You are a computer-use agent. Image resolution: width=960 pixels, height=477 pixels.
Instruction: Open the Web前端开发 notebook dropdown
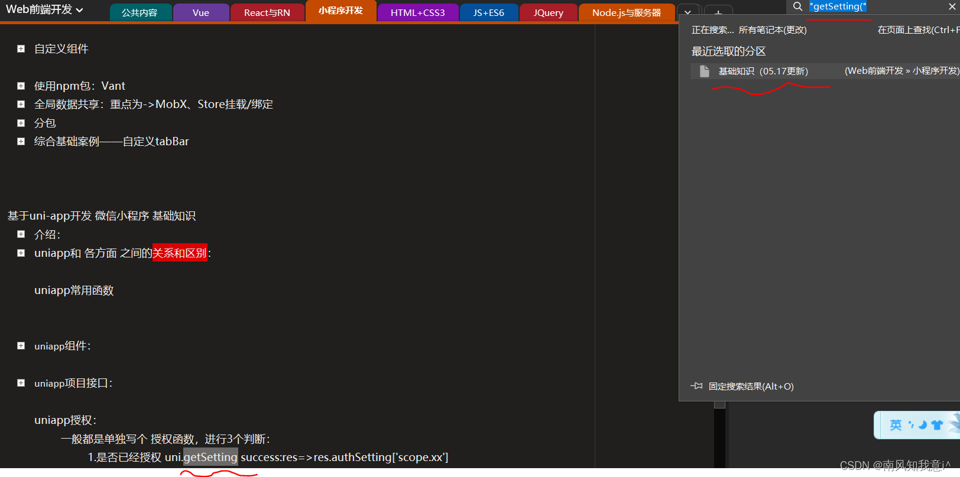click(44, 9)
